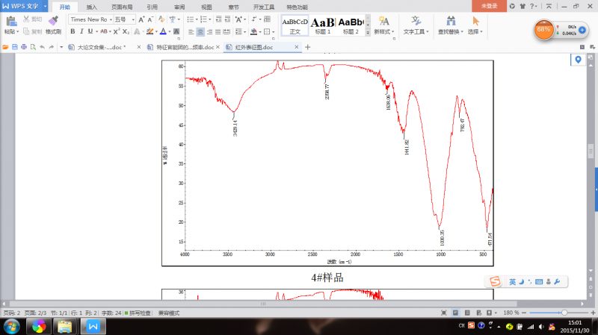Open the 引用 ribbon tab
Screen dimensions: 598x335
pos(152,7)
